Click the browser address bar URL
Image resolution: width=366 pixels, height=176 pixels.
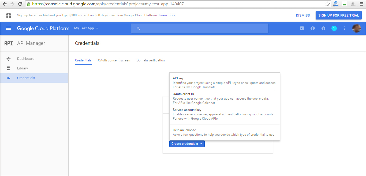click(108, 4)
